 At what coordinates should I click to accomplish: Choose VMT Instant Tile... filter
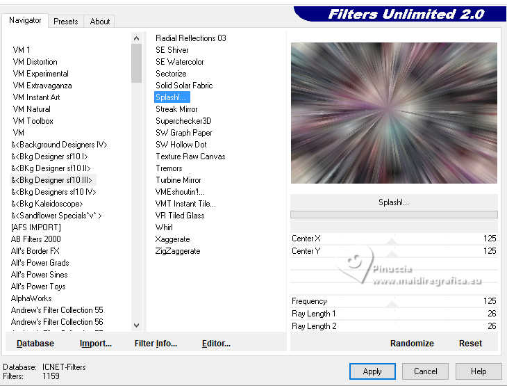(185, 204)
